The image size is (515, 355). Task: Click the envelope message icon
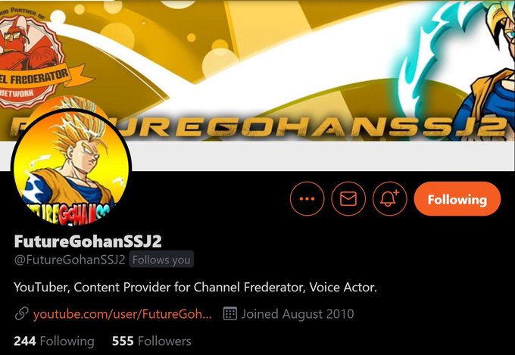click(x=348, y=198)
